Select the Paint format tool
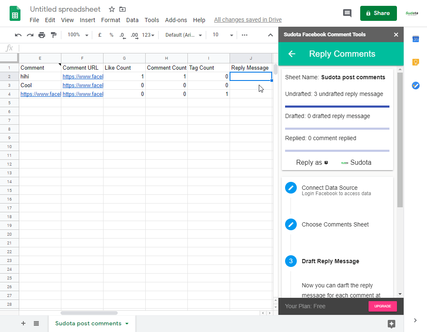Image resolution: width=427 pixels, height=332 pixels. 54,35
